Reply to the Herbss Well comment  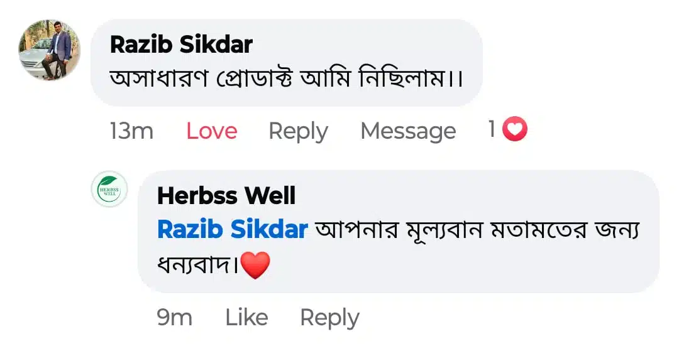click(329, 318)
